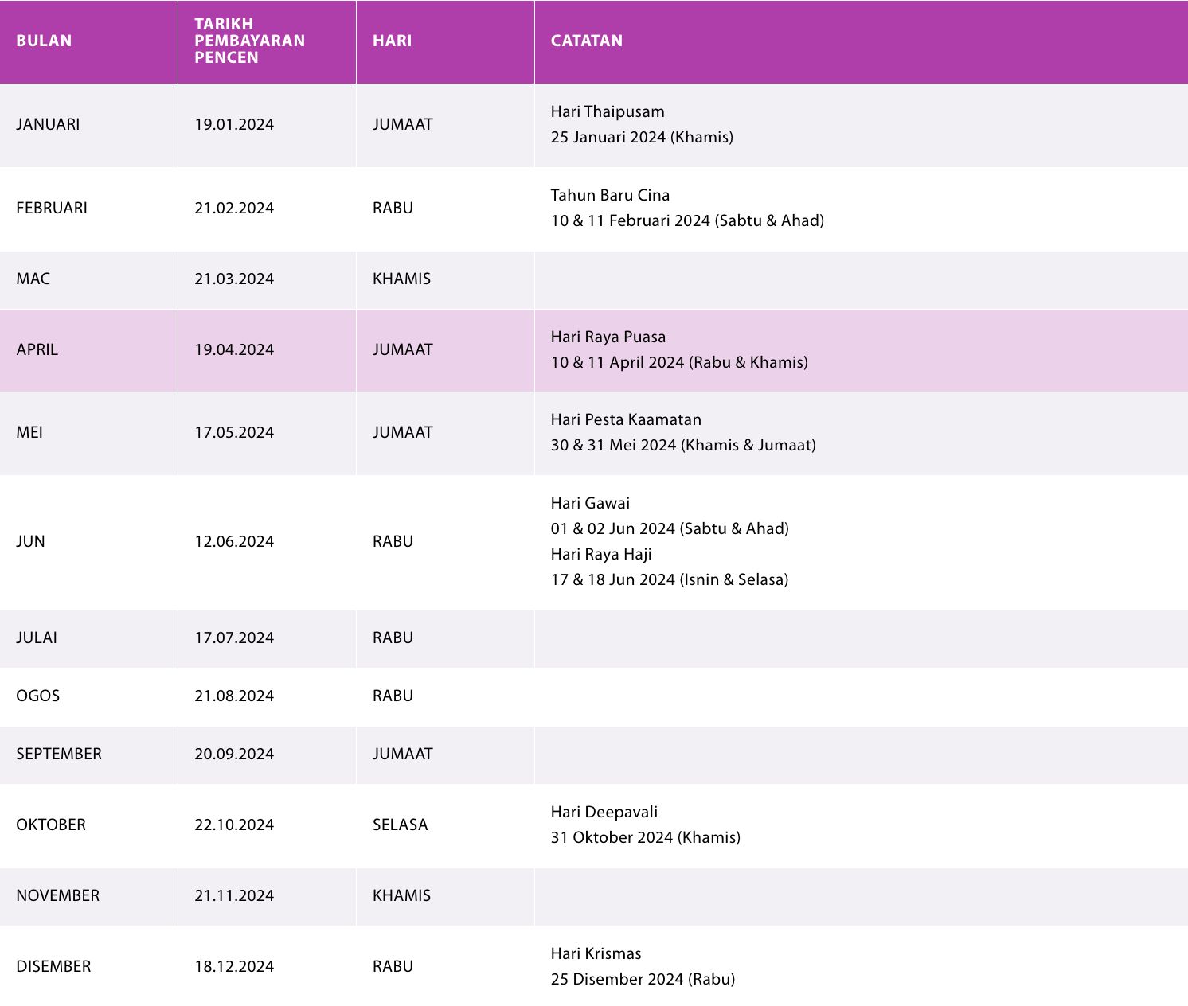Viewport: 1188px width, 1006px height.
Task: Click the BULAN column header
Action: [x=44, y=41]
